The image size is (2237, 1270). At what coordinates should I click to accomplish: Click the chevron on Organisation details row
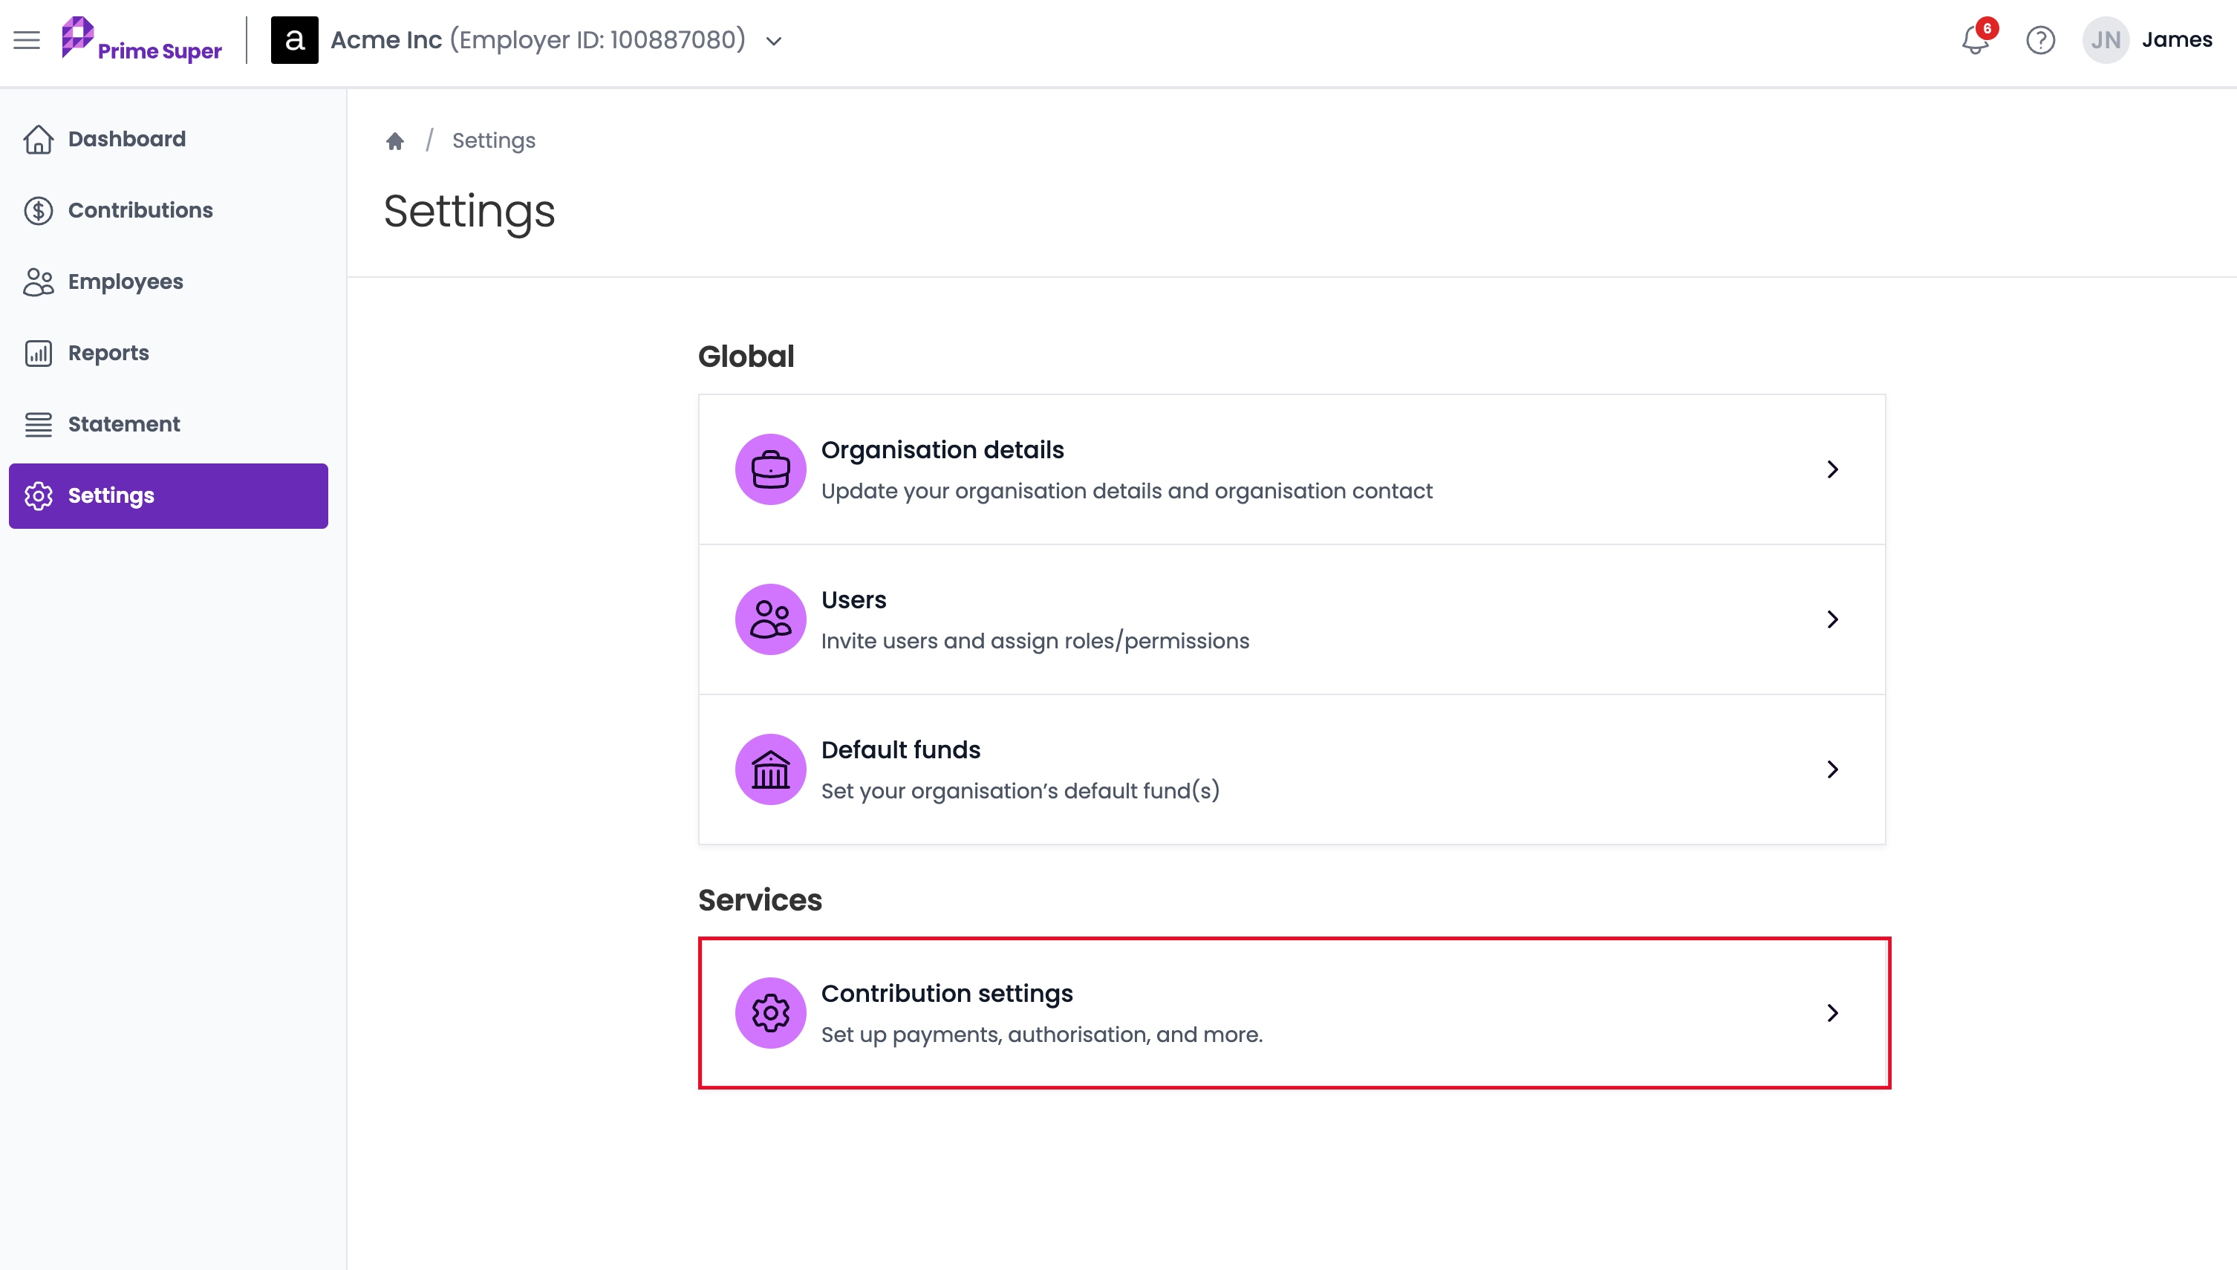[1832, 469]
